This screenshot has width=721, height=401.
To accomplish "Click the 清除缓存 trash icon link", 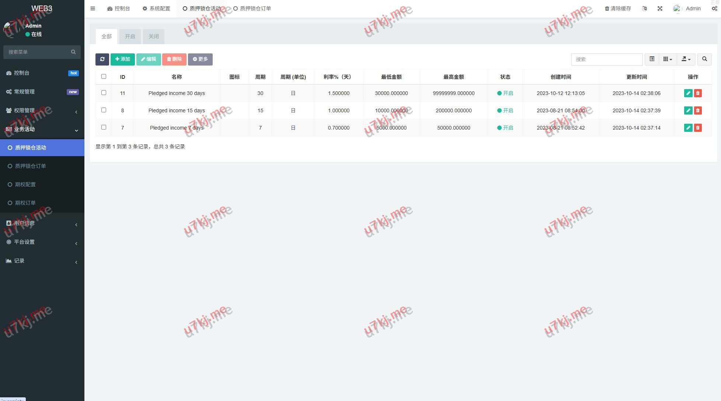I will [x=618, y=8].
